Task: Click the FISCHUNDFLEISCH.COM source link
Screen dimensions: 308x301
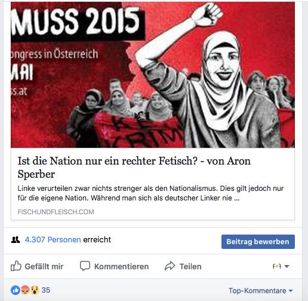Action: click(56, 212)
